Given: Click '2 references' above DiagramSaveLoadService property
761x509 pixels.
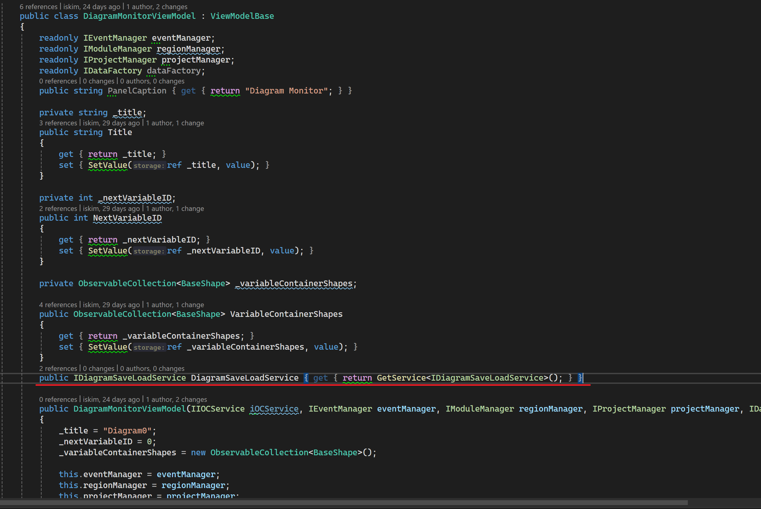Looking at the screenshot, I should pos(58,368).
